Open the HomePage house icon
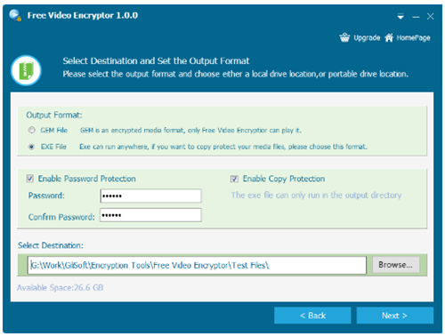The image size is (445, 336). 389,37
